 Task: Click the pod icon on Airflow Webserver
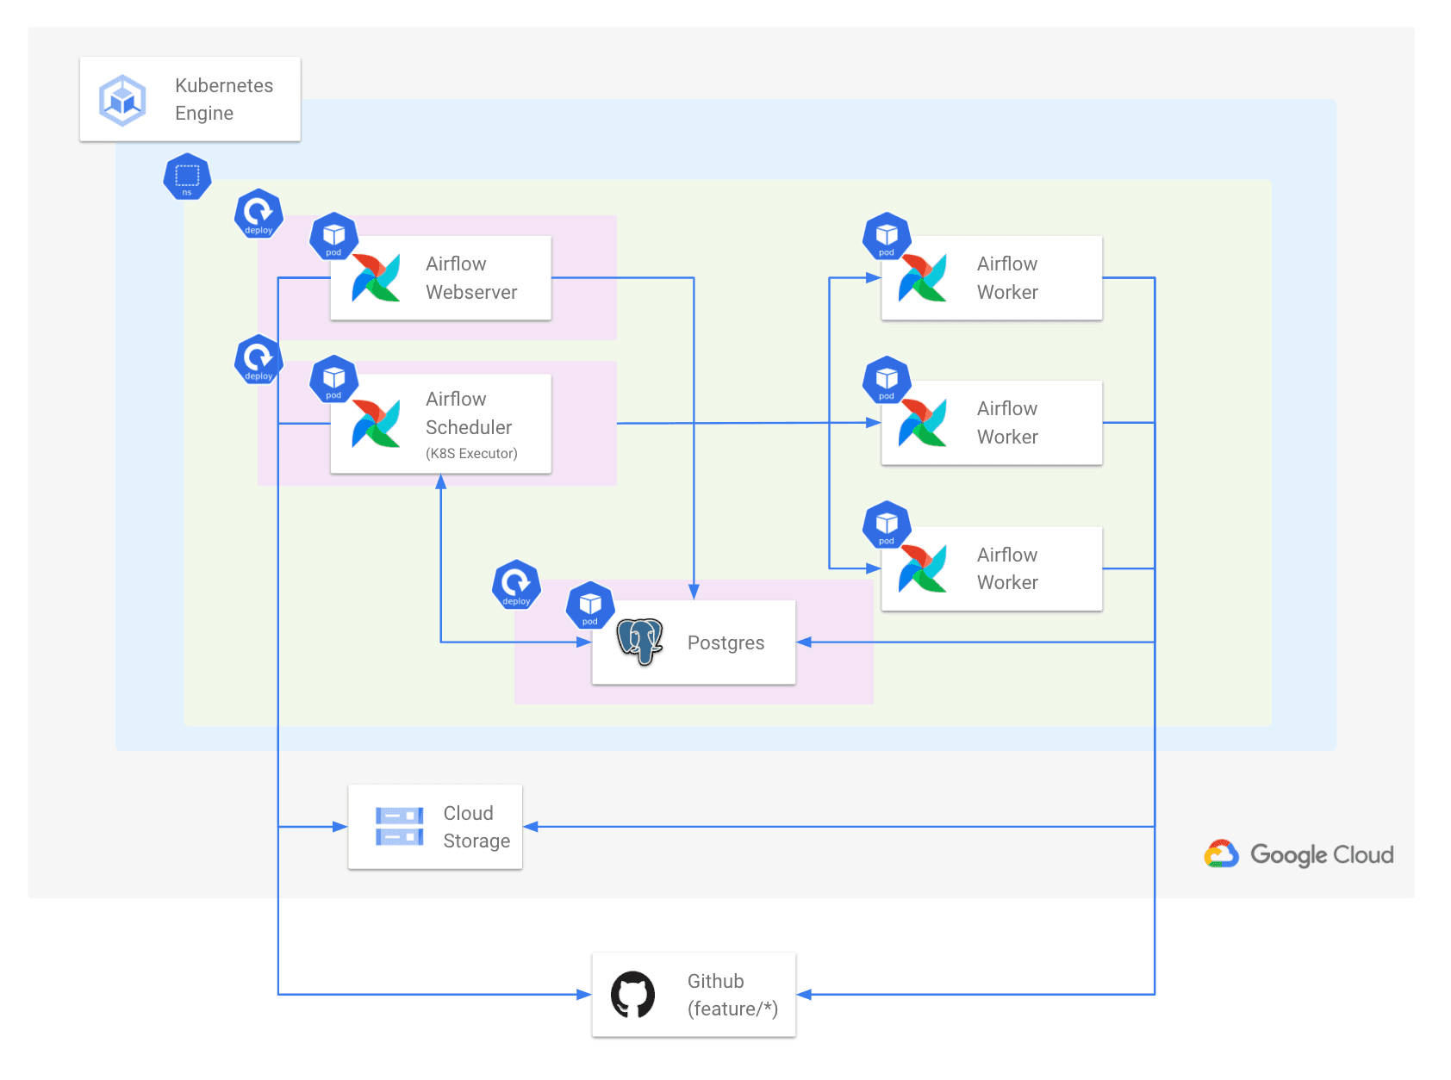(334, 236)
